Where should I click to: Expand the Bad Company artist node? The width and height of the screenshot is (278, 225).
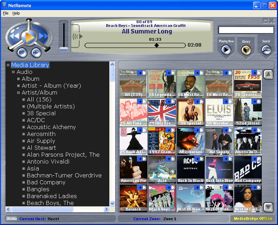(23, 183)
